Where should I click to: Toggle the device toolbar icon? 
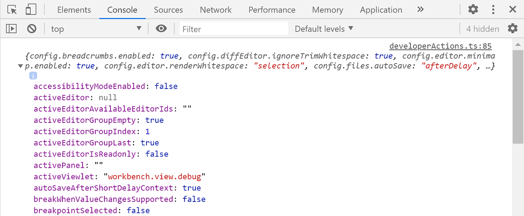(x=31, y=10)
